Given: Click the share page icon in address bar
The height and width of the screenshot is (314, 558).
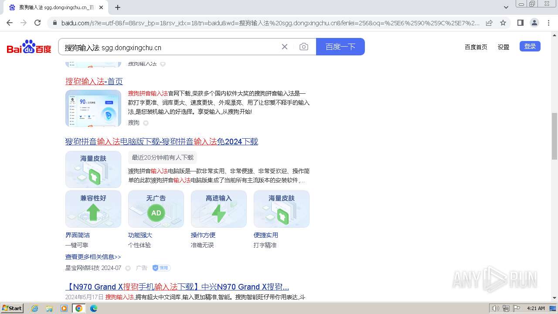Looking at the screenshot, I should [x=489, y=23].
